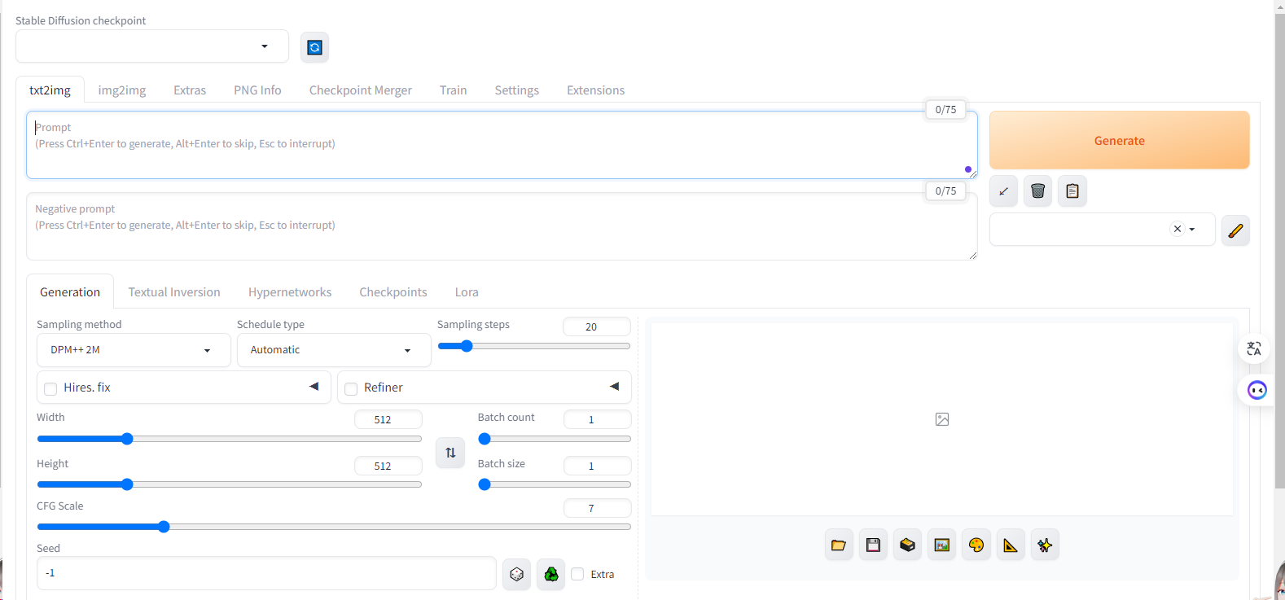
Task: Open the Settings tab
Action: click(x=517, y=90)
